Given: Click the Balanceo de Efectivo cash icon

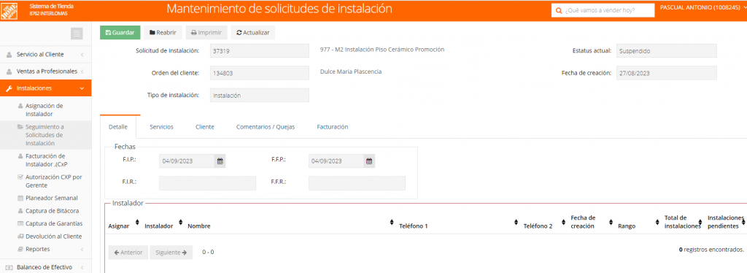Looking at the screenshot, I should click(9, 267).
